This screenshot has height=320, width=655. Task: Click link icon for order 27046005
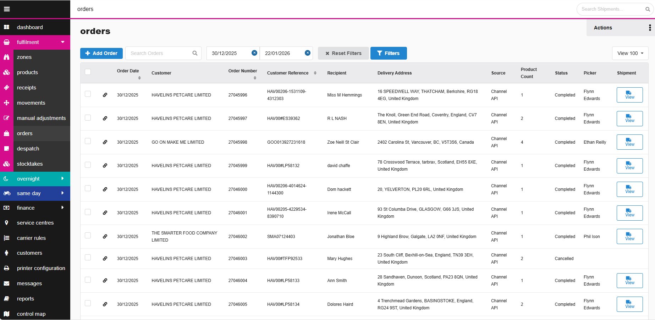click(105, 304)
